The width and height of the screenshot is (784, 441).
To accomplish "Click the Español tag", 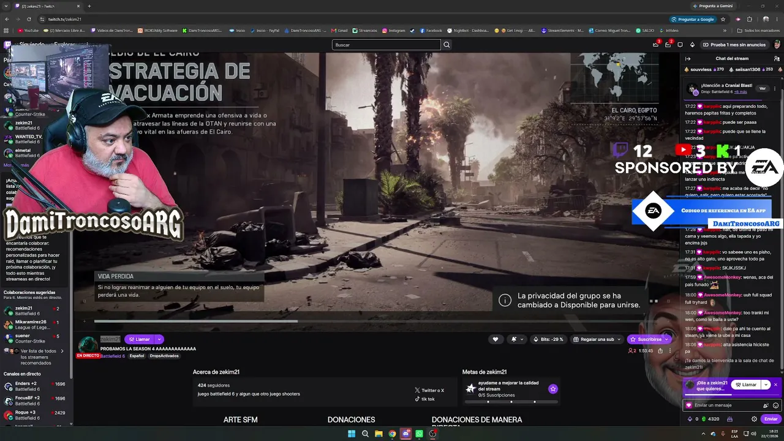I will [x=137, y=356].
